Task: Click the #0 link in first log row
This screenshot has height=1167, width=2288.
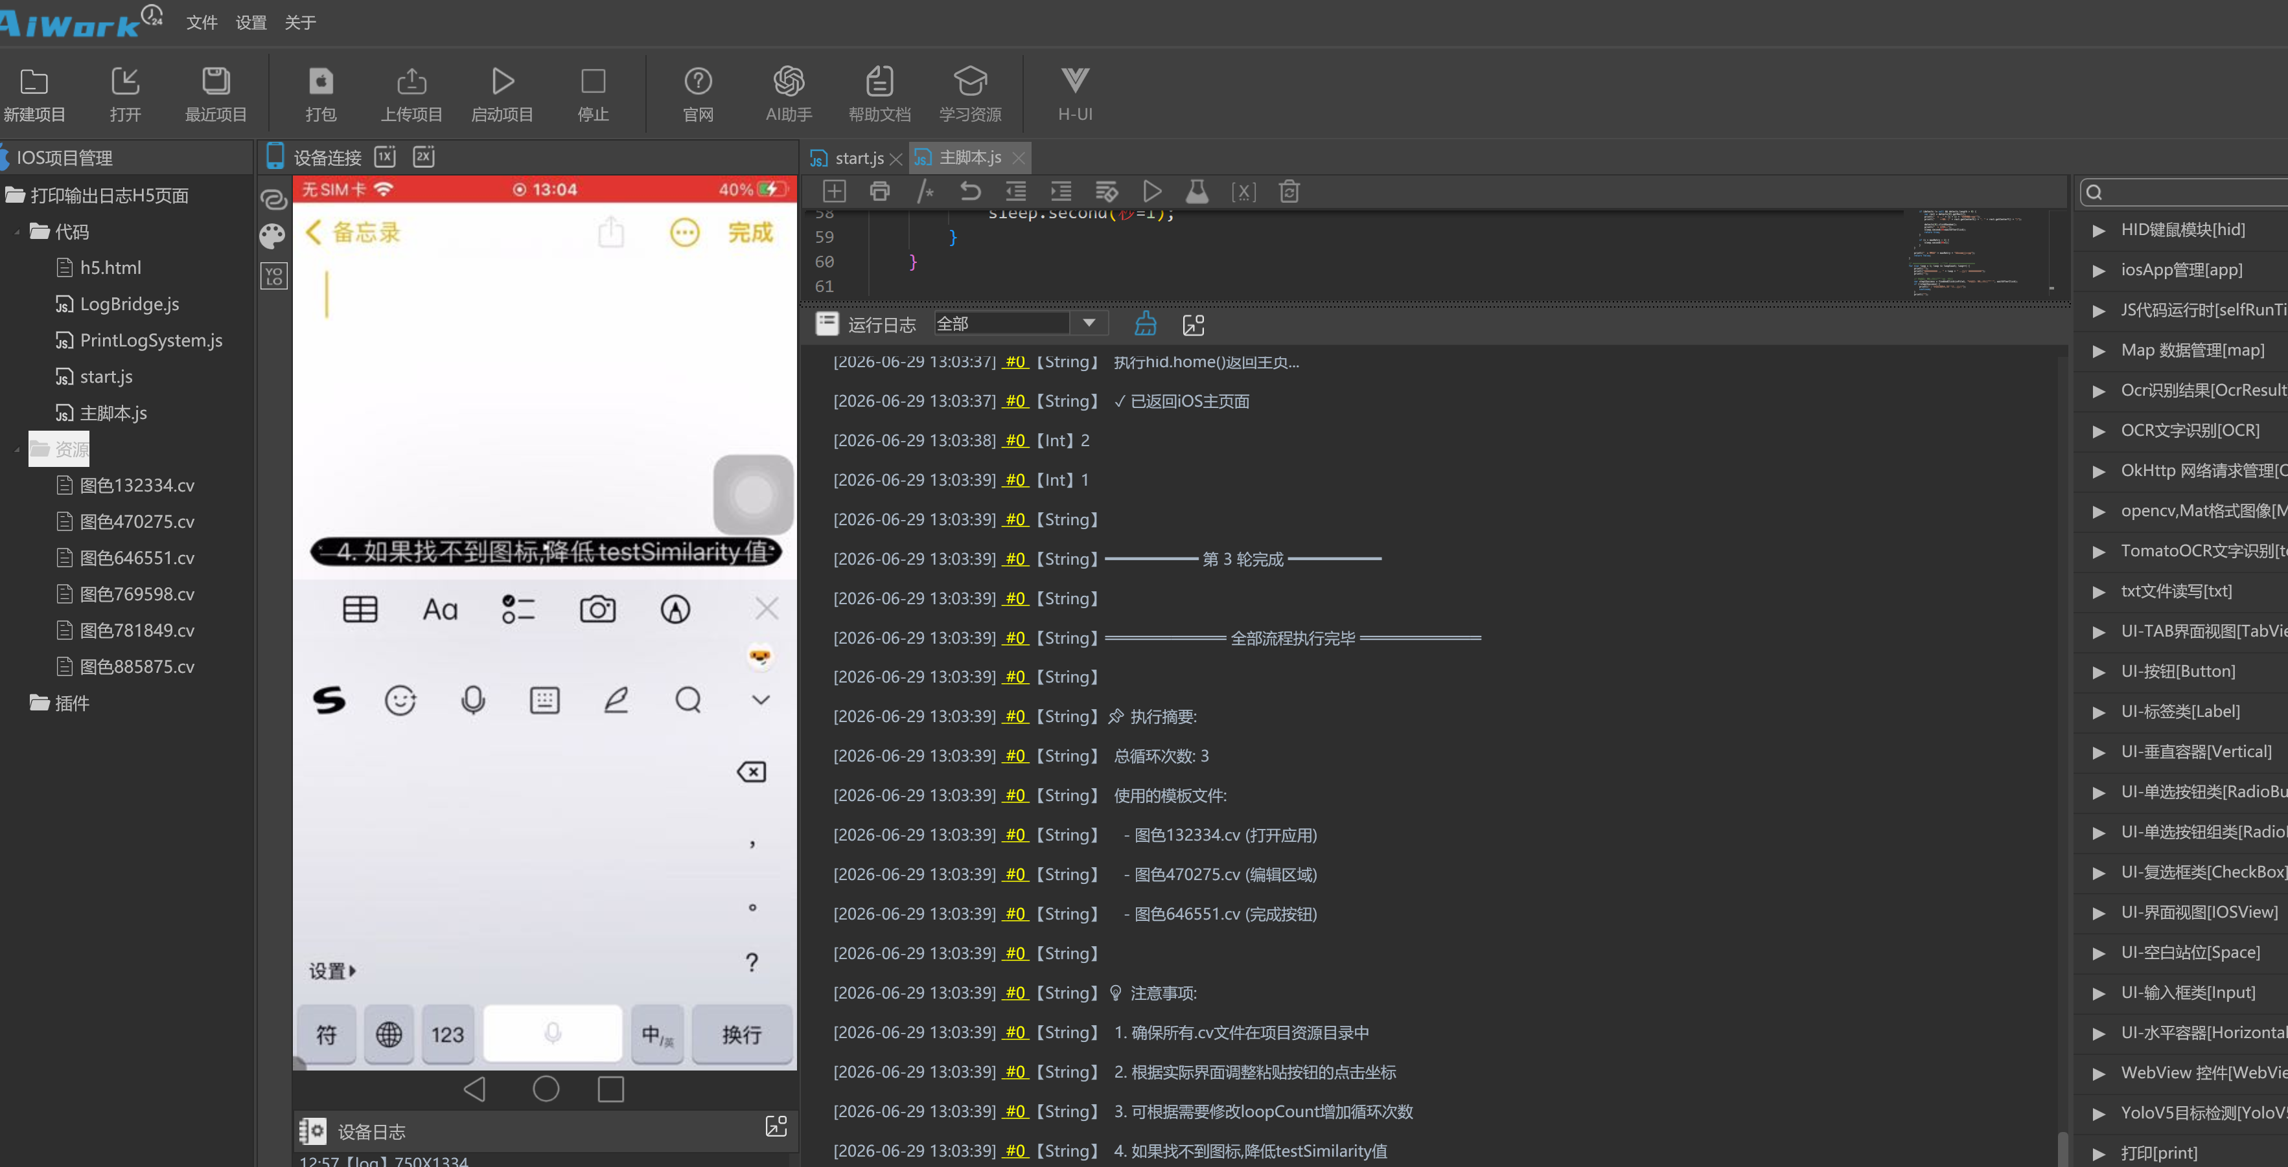Action: [x=1015, y=362]
